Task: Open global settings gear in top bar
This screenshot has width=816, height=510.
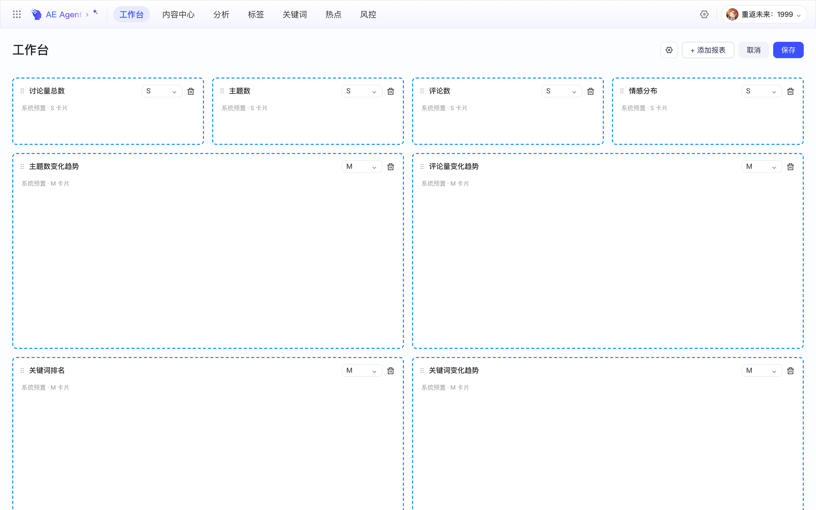Action: tap(704, 14)
